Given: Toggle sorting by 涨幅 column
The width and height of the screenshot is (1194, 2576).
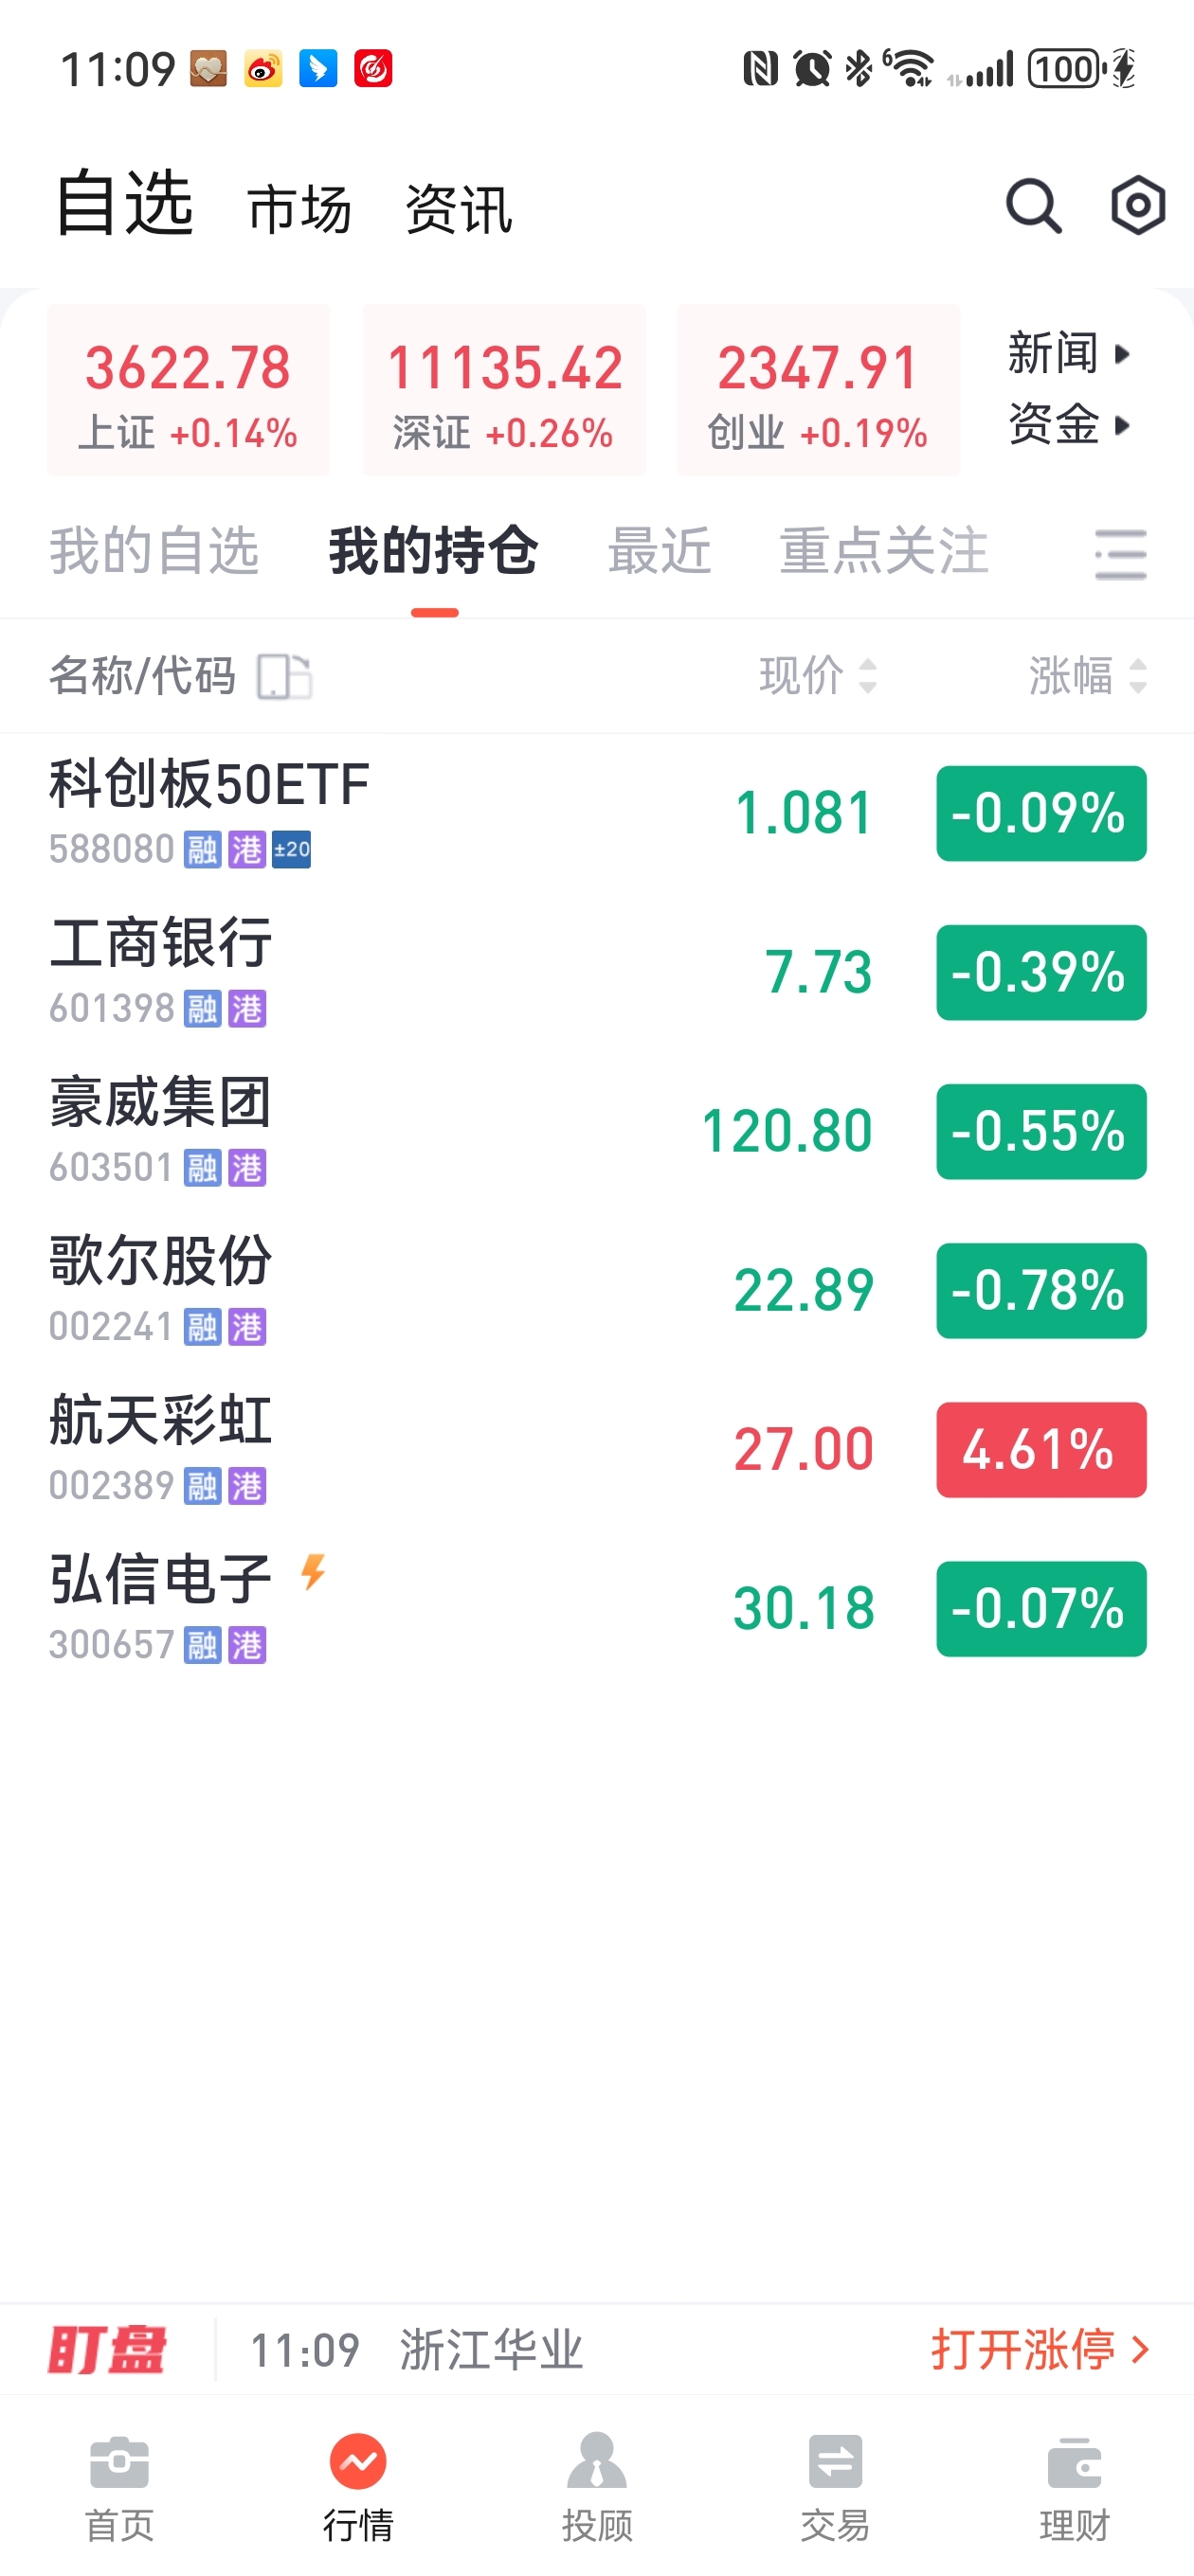Looking at the screenshot, I should tap(1087, 676).
